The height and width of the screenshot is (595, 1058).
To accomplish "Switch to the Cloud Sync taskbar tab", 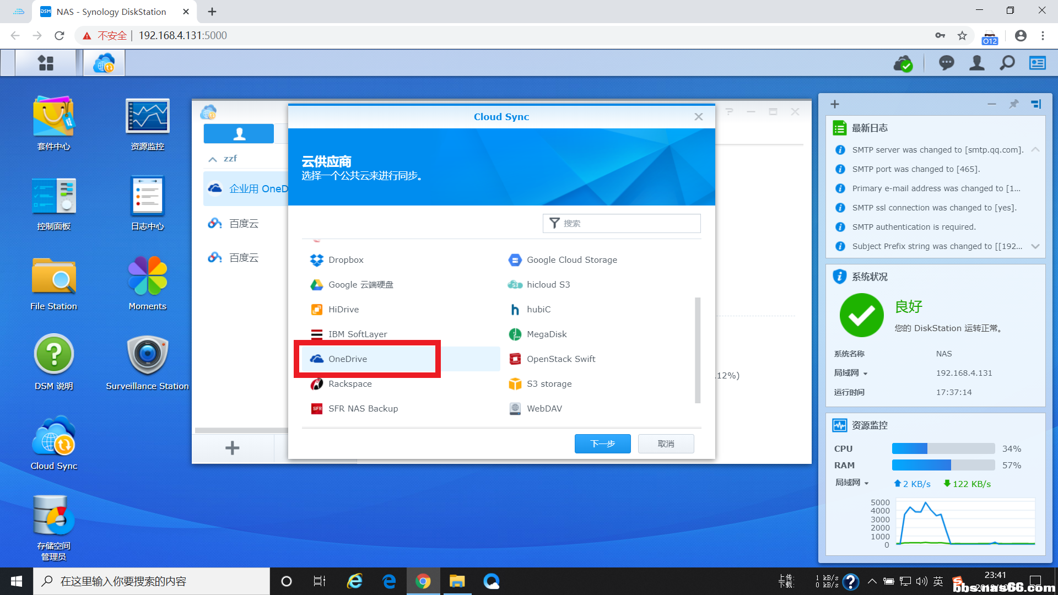I will [104, 63].
